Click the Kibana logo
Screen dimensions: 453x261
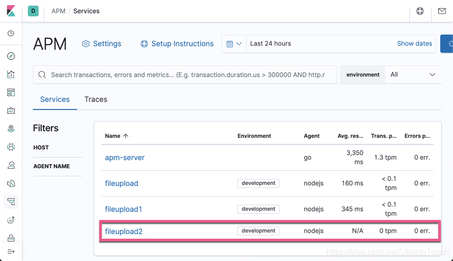click(x=11, y=11)
